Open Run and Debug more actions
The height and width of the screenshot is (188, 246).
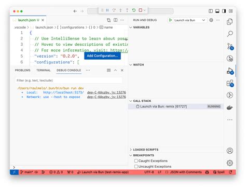click(218, 20)
